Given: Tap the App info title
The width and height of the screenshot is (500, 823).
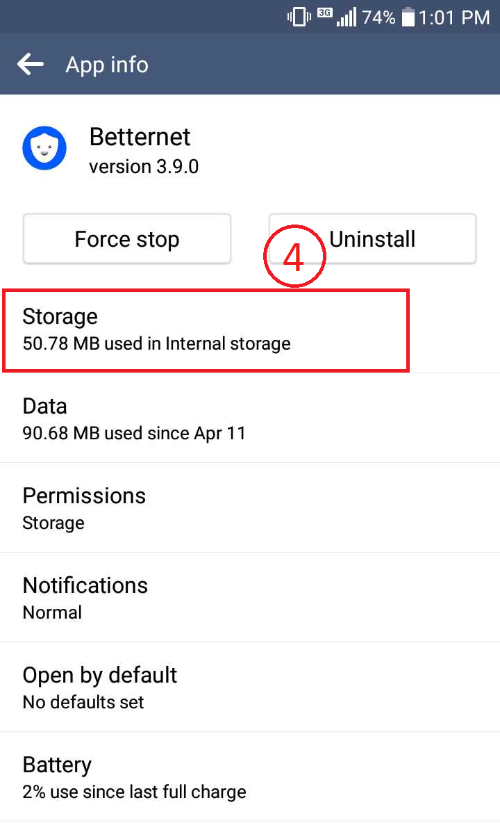Looking at the screenshot, I should click(x=107, y=65).
